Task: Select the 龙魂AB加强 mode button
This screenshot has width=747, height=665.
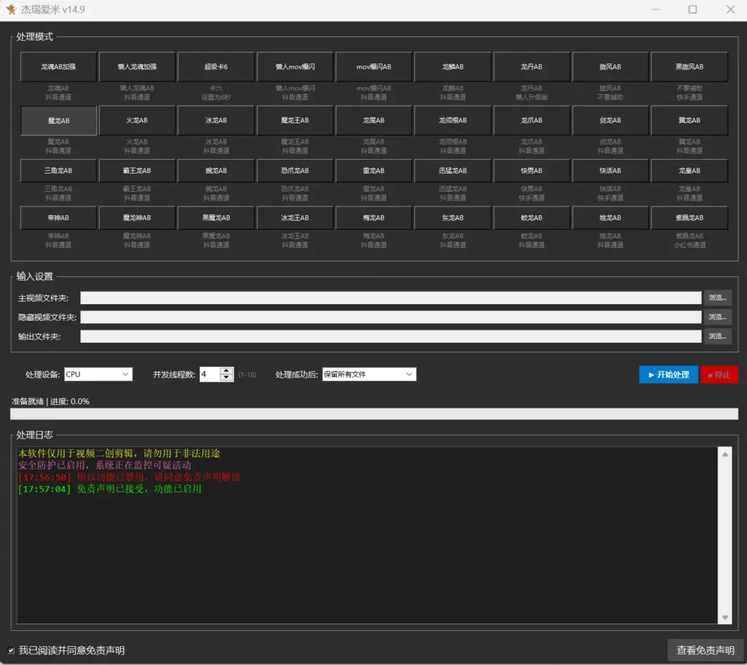Action: [x=58, y=66]
